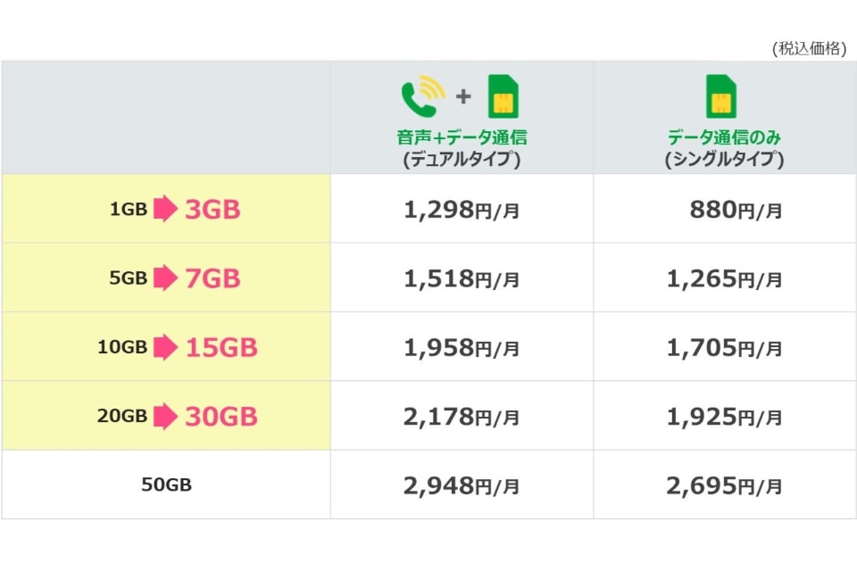
Task: Click the pink arrow next to 20GB
Action: click(166, 416)
